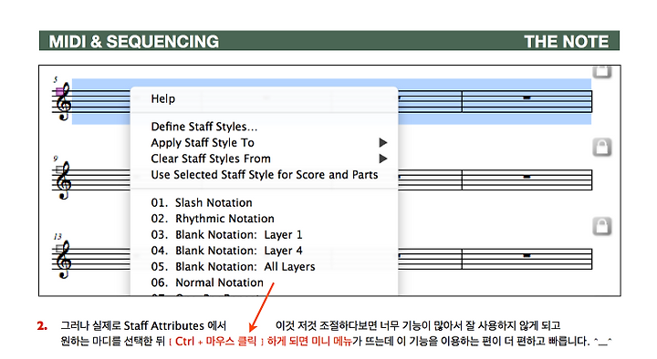Click the measure number 13 label
The height and width of the screenshot is (359, 657).
coord(57,236)
